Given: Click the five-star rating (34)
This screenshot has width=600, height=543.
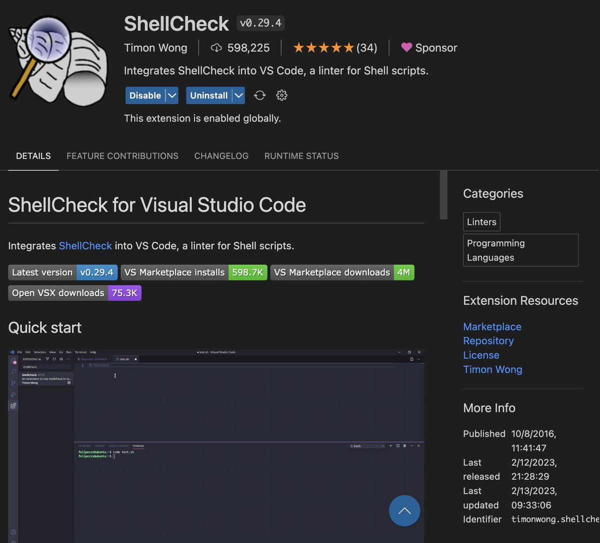Looking at the screenshot, I should [335, 48].
